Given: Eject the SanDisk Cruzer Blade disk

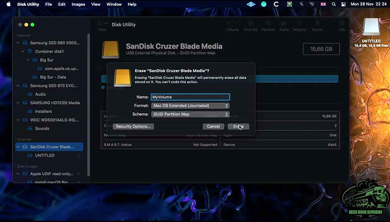Looking at the screenshot, I should pyautogui.click(x=79, y=147).
